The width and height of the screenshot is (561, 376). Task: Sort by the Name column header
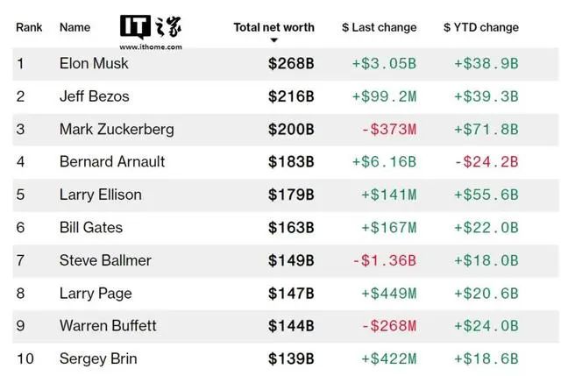coord(75,27)
